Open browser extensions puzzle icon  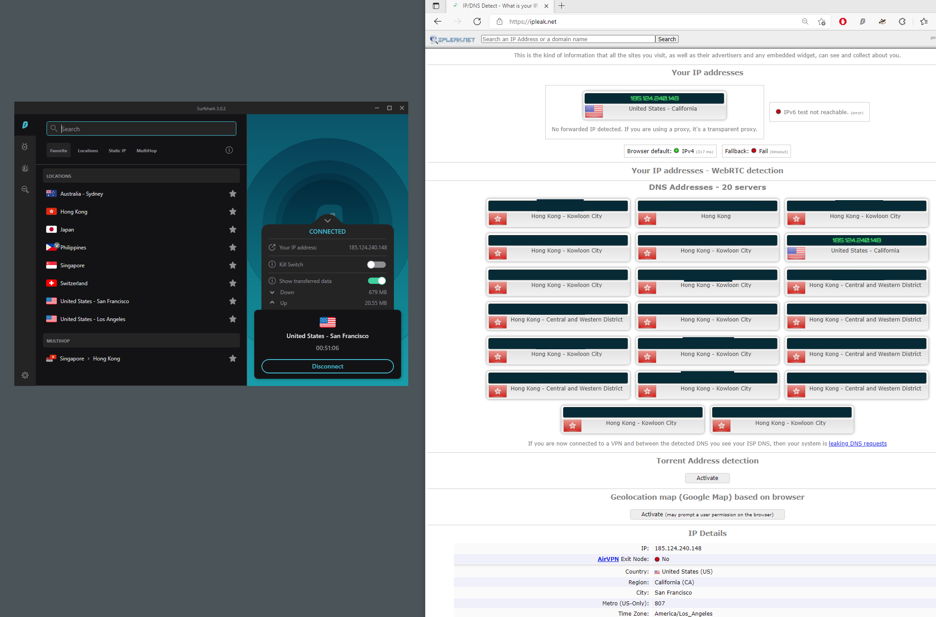(x=902, y=21)
